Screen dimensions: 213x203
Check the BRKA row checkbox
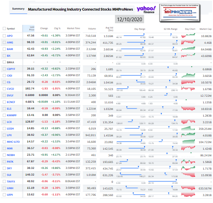coord(4,62)
